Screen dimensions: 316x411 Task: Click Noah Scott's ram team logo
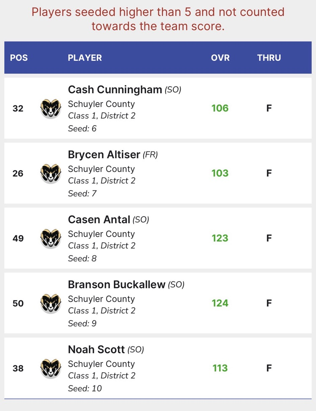[51, 368]
